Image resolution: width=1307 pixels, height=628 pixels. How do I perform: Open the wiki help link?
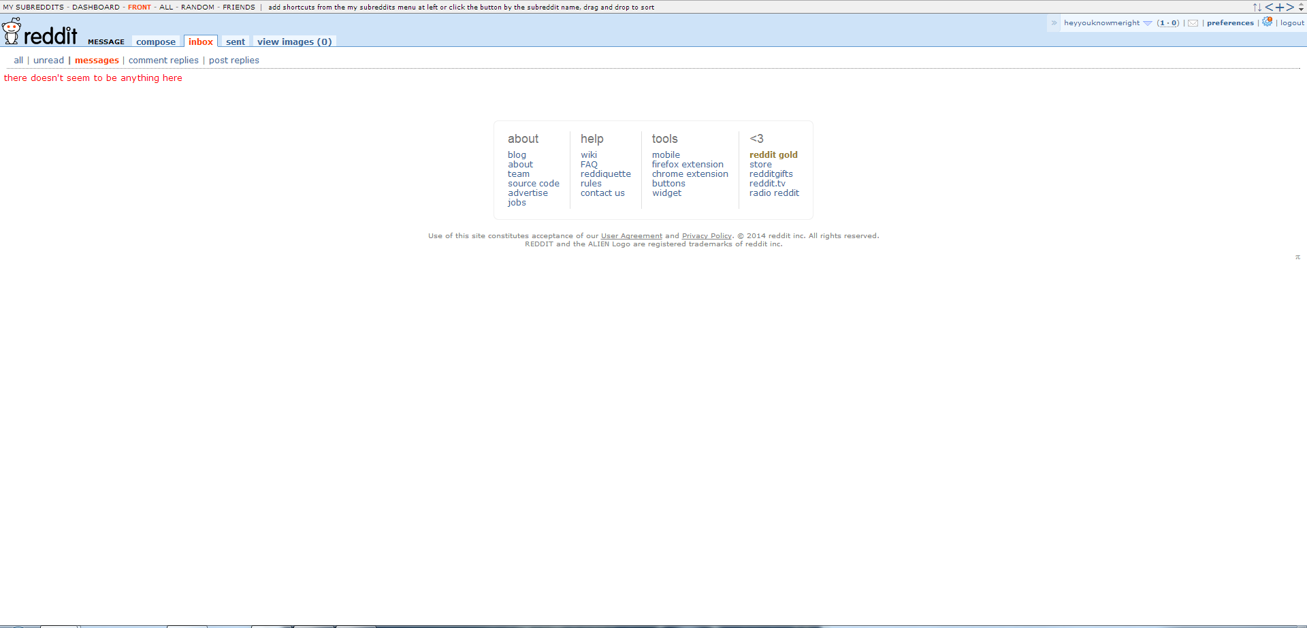pyautogui.click(x=589, y=155)
